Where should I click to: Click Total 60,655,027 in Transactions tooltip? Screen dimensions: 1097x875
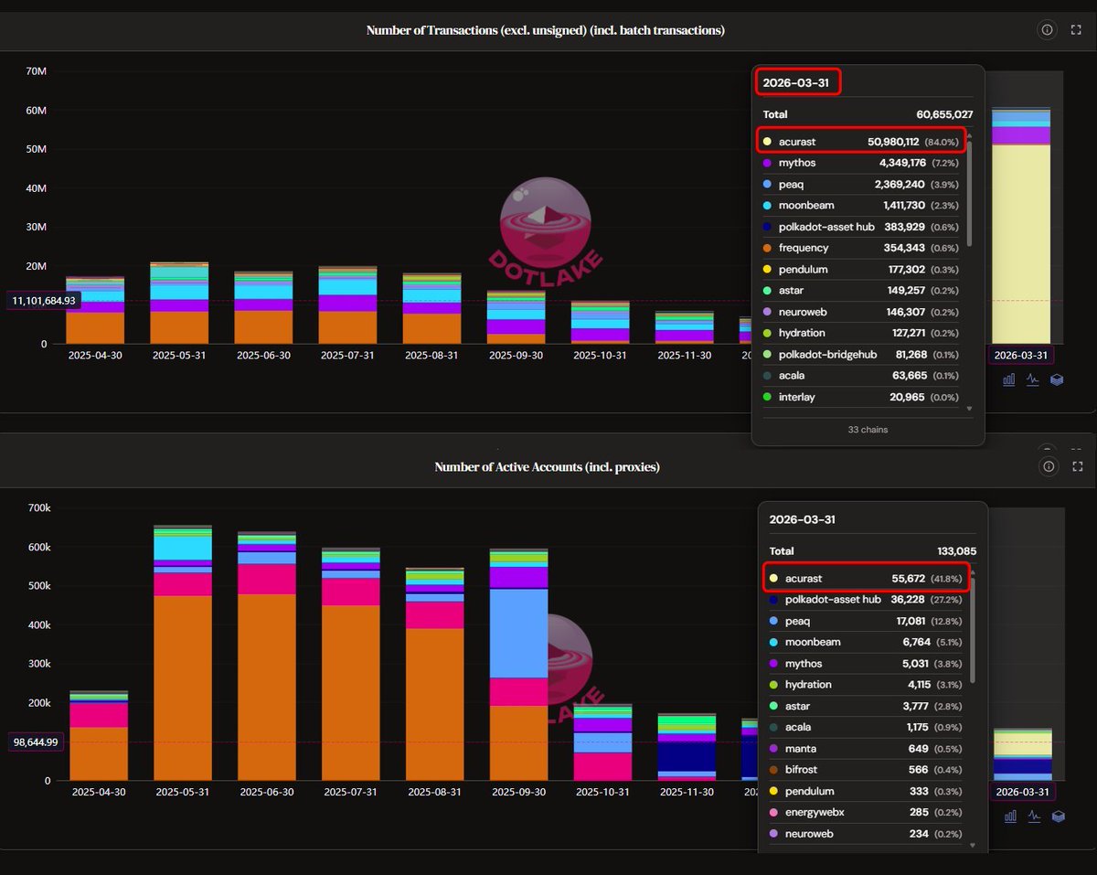tap(868, 114)
